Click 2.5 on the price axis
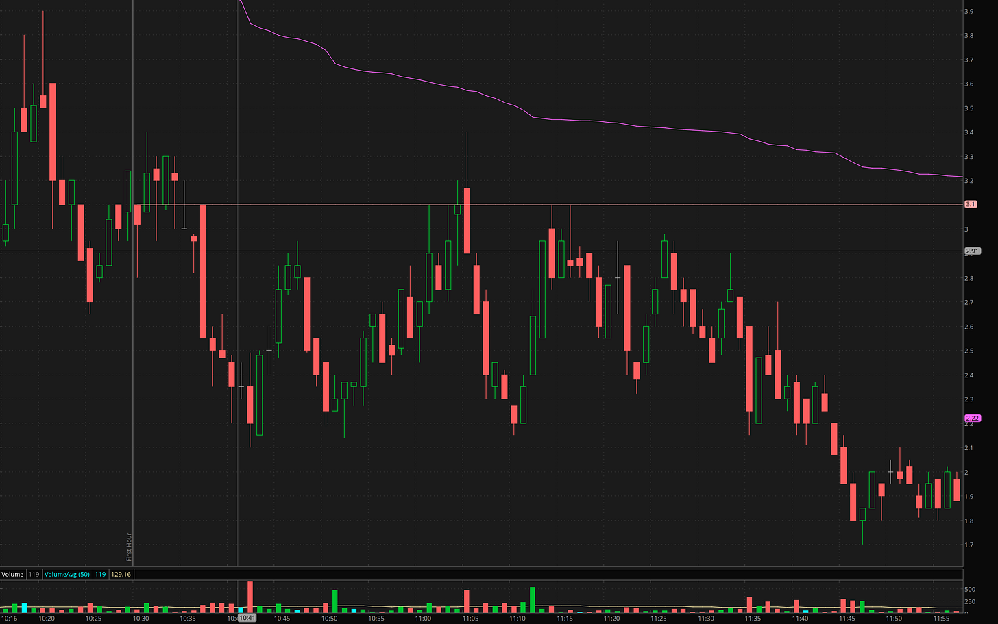 (x=969, y=351)
